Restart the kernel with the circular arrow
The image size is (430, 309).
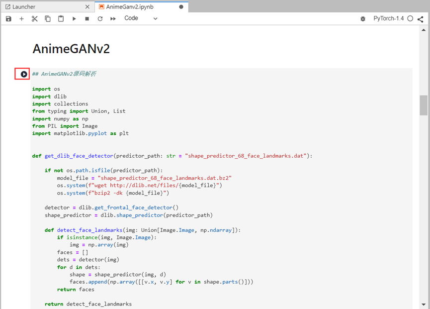click(100, 19)
